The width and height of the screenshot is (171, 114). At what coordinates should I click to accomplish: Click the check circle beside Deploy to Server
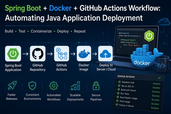(x=117, y=105)
